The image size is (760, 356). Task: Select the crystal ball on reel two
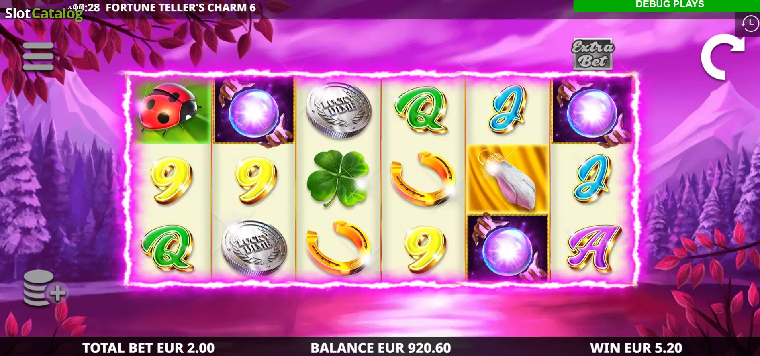click(x=254, y=111)
